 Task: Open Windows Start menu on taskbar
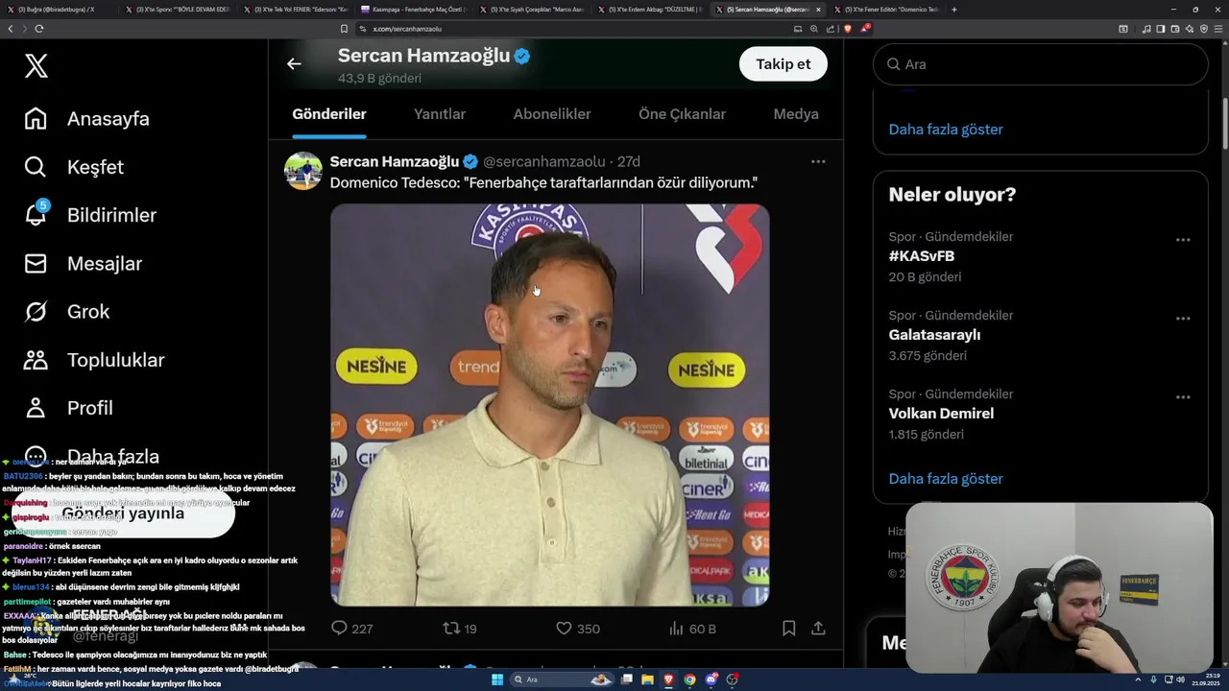tap(497, 679)
